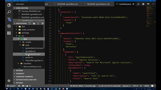Collapse the src folder
The height and width of the screenshot is (90, 161).
[23, 36]
